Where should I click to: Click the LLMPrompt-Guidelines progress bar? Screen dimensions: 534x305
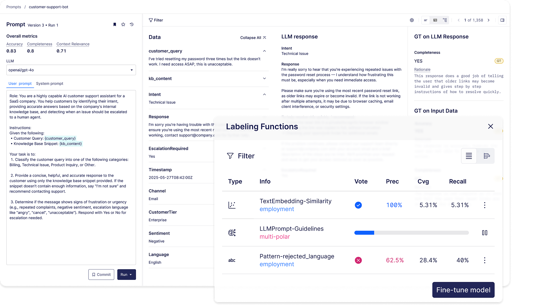point(412,233)
